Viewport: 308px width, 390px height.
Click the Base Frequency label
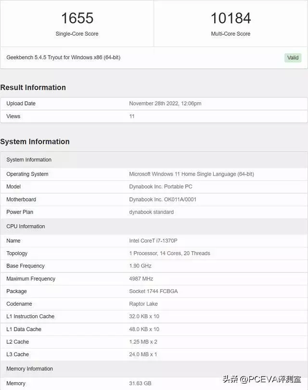[x=26, y=266]
